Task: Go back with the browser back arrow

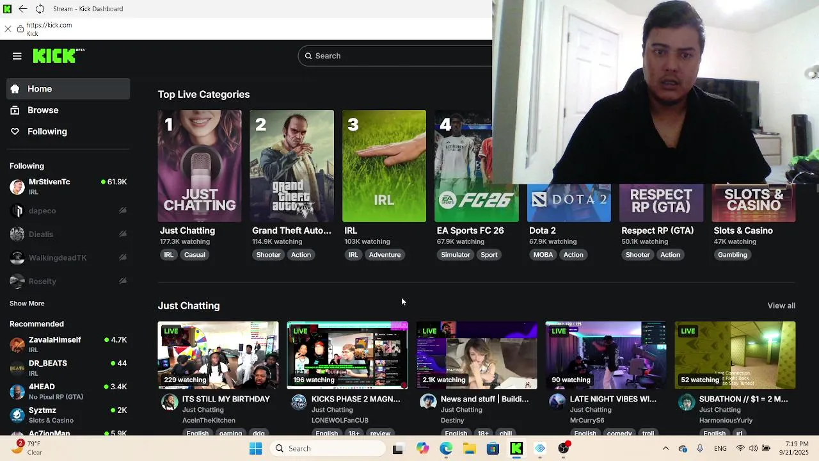Action: coord(23,9)
